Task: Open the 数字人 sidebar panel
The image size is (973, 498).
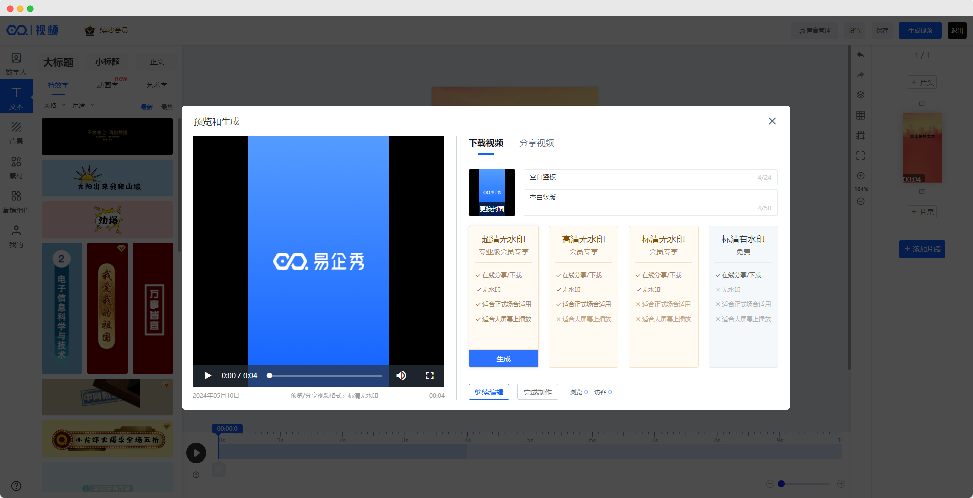Action: tap(16, 64)
